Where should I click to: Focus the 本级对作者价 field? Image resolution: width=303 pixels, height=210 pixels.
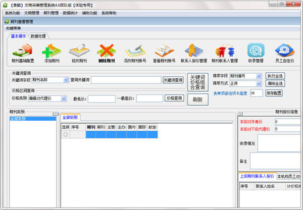pyautogui.click(x=287, y=122)
